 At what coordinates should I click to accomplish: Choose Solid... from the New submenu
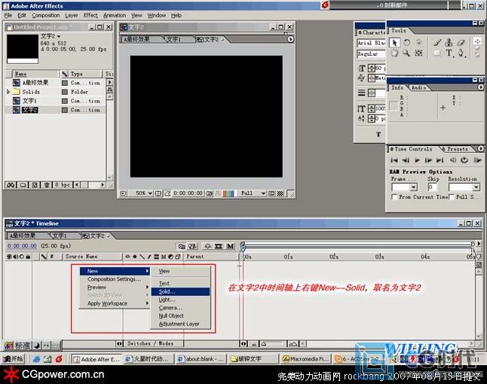(x=180, y=291)
